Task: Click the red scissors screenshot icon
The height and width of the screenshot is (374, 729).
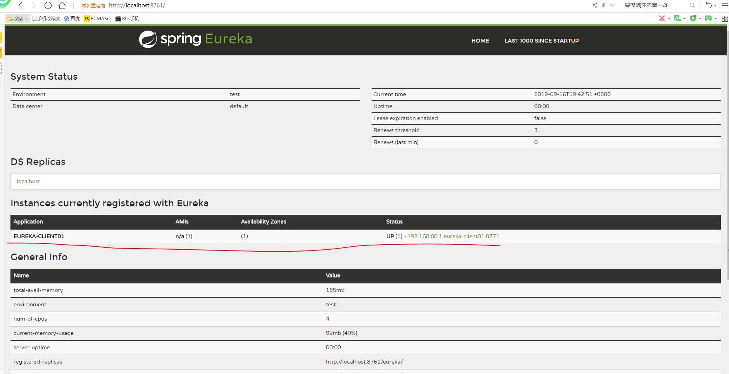Action: pos(662,18)
